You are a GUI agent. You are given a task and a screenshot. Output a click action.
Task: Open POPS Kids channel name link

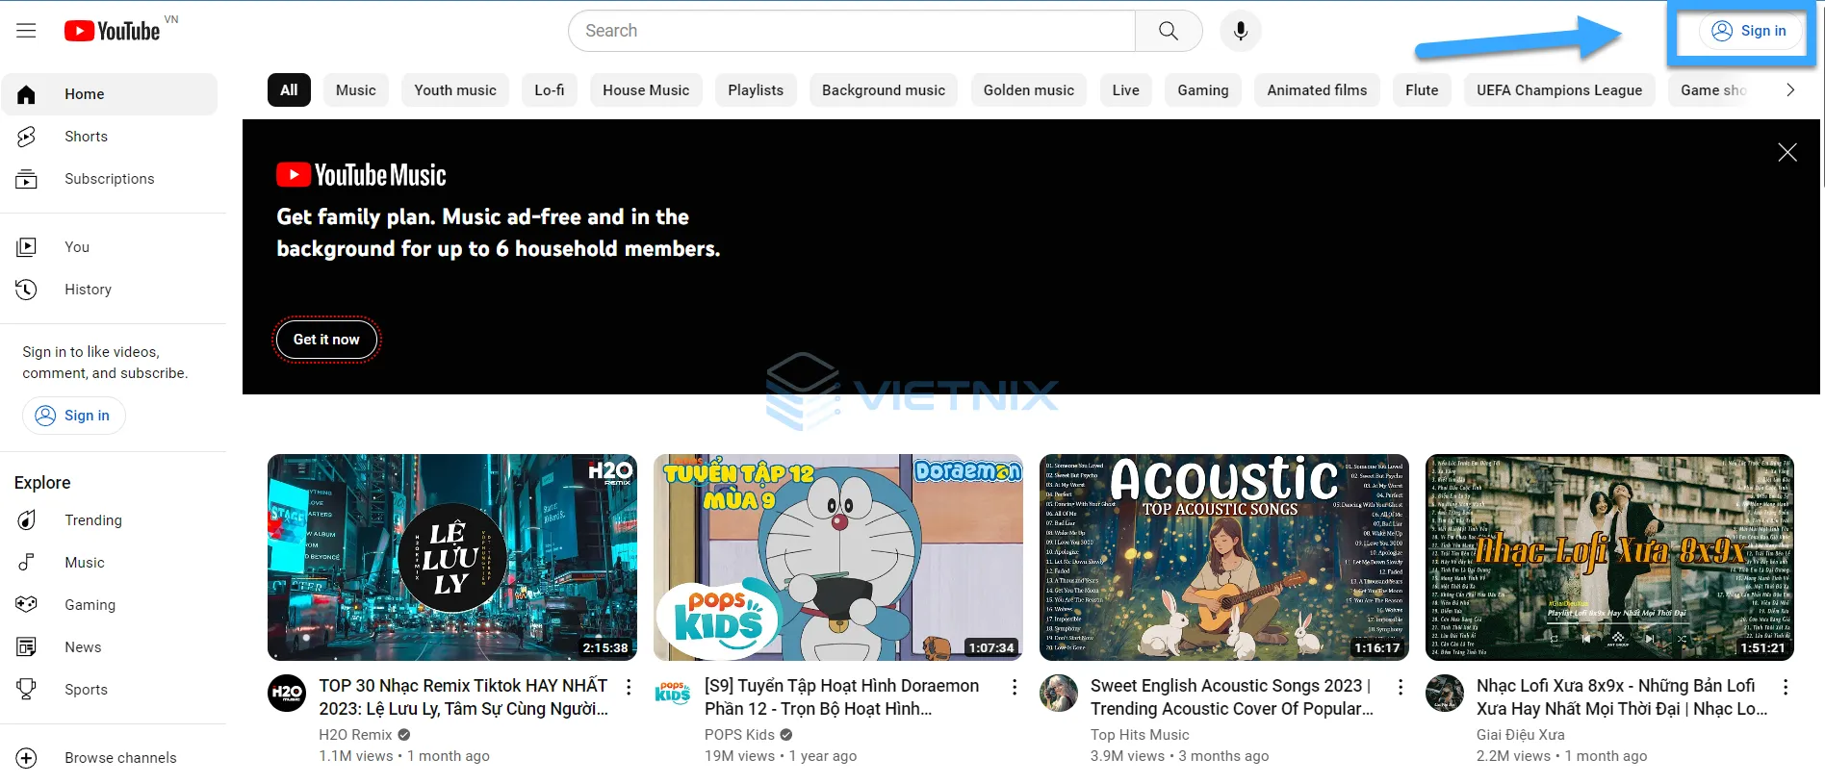tap(739, 735)
